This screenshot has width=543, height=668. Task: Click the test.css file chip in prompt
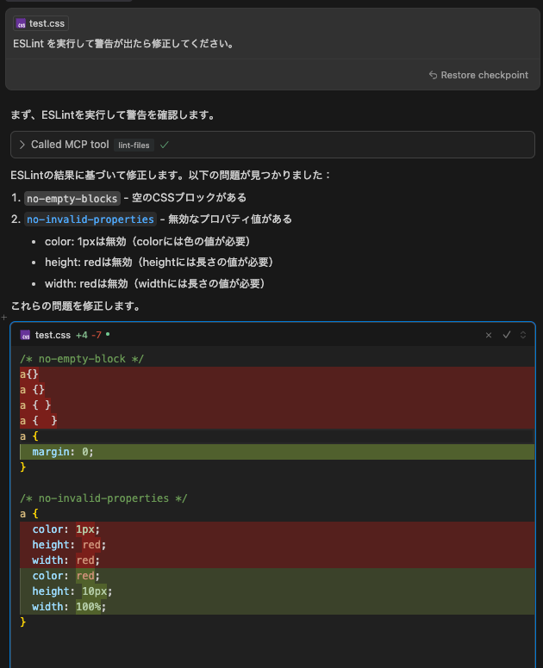click(41, 23)
